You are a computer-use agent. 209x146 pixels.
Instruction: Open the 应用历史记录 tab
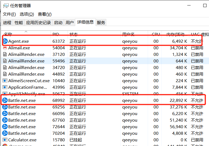pyautogui.click(x=38, y=22)
